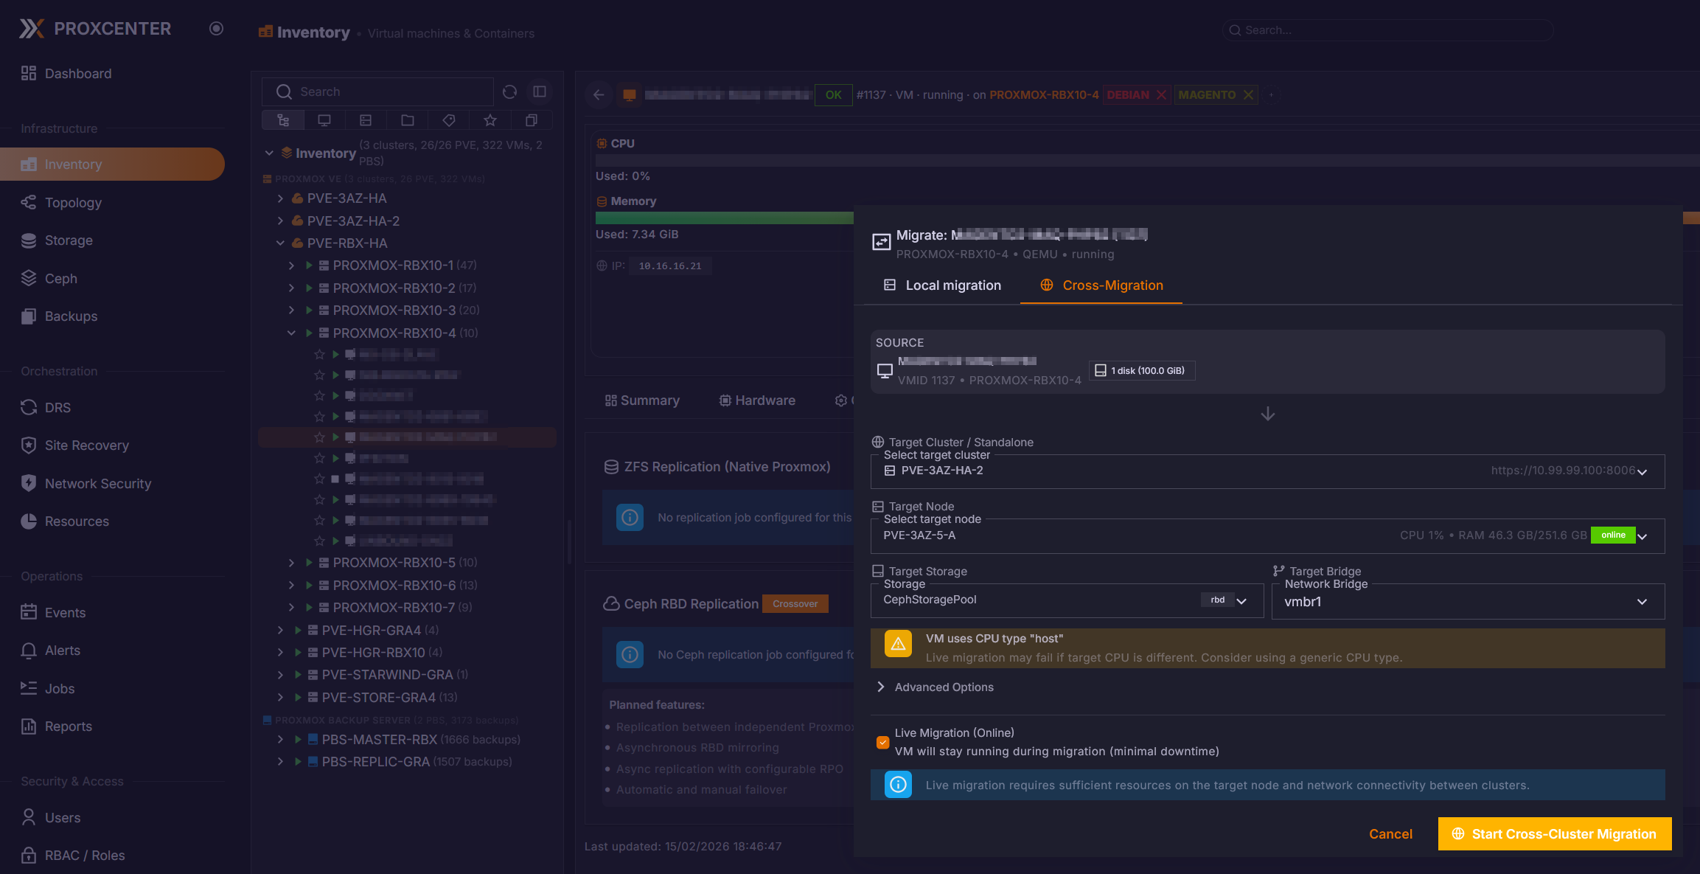
Task: Click the panel layout toggle icon
Action: (x=540, y=91)
